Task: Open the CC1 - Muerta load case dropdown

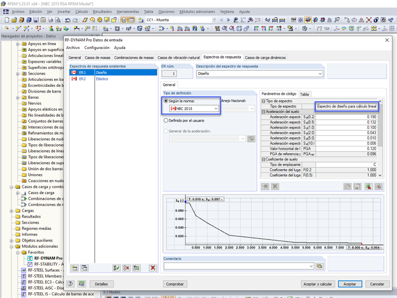Action: point(214,20)
